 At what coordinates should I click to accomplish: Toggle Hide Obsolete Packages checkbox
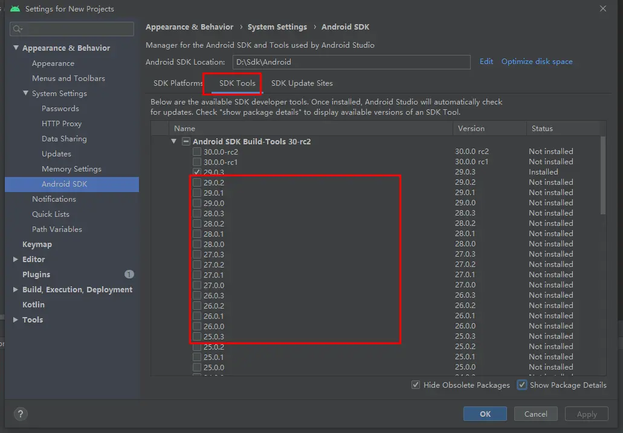point(416,385)
